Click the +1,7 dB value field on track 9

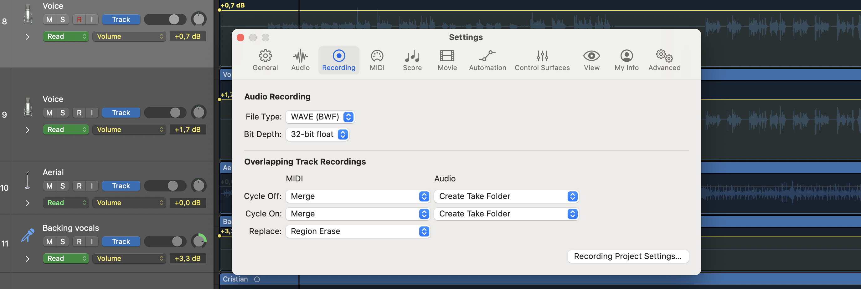(188, 129)
